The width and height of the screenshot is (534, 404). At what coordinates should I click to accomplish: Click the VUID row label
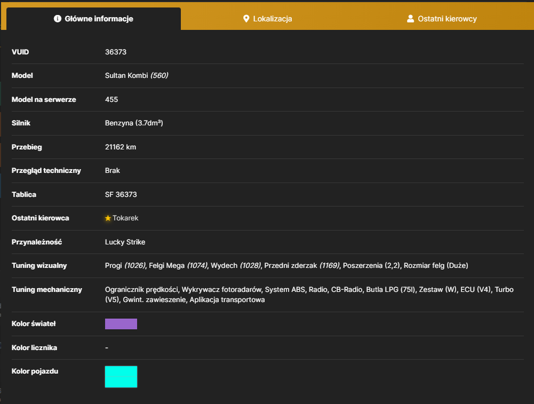pos(20,52)
